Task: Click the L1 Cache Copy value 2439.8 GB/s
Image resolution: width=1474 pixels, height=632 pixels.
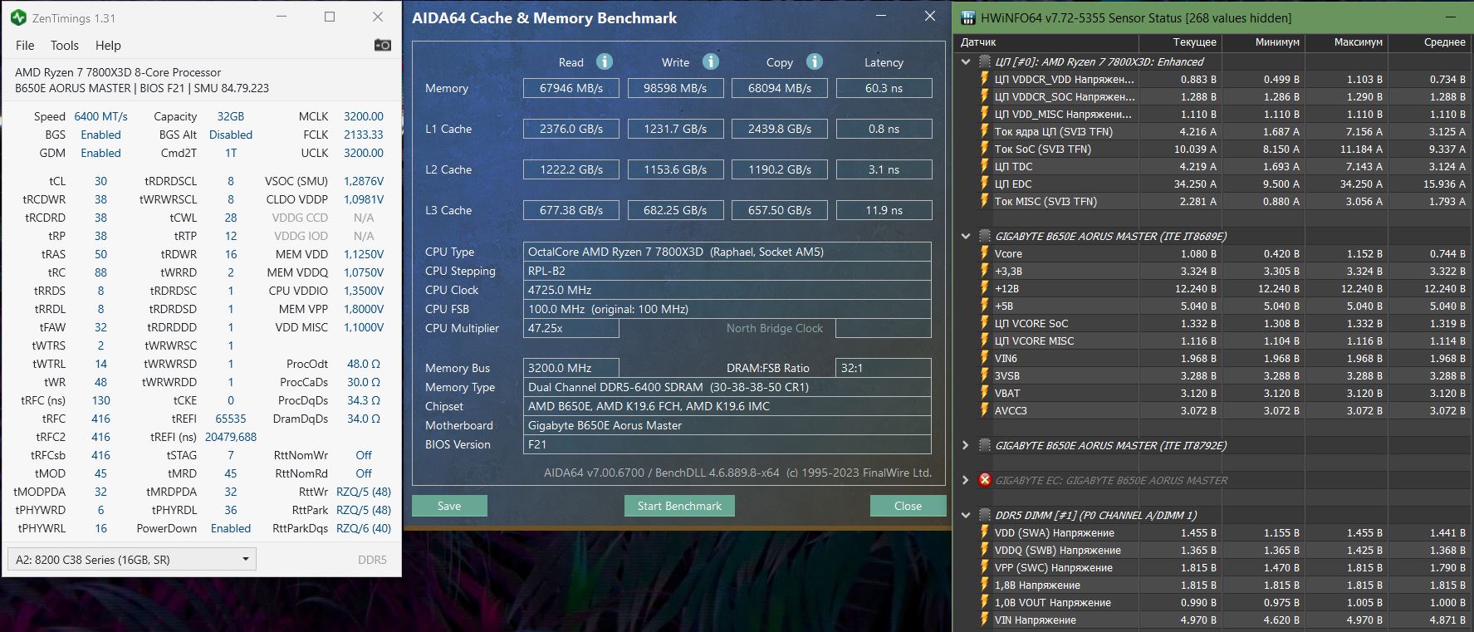Action: coord(780,129)
